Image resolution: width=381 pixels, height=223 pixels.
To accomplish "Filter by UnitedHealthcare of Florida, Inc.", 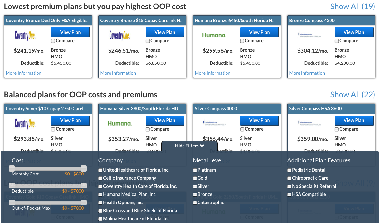I will pyautogui.click(x=100, y=170).
